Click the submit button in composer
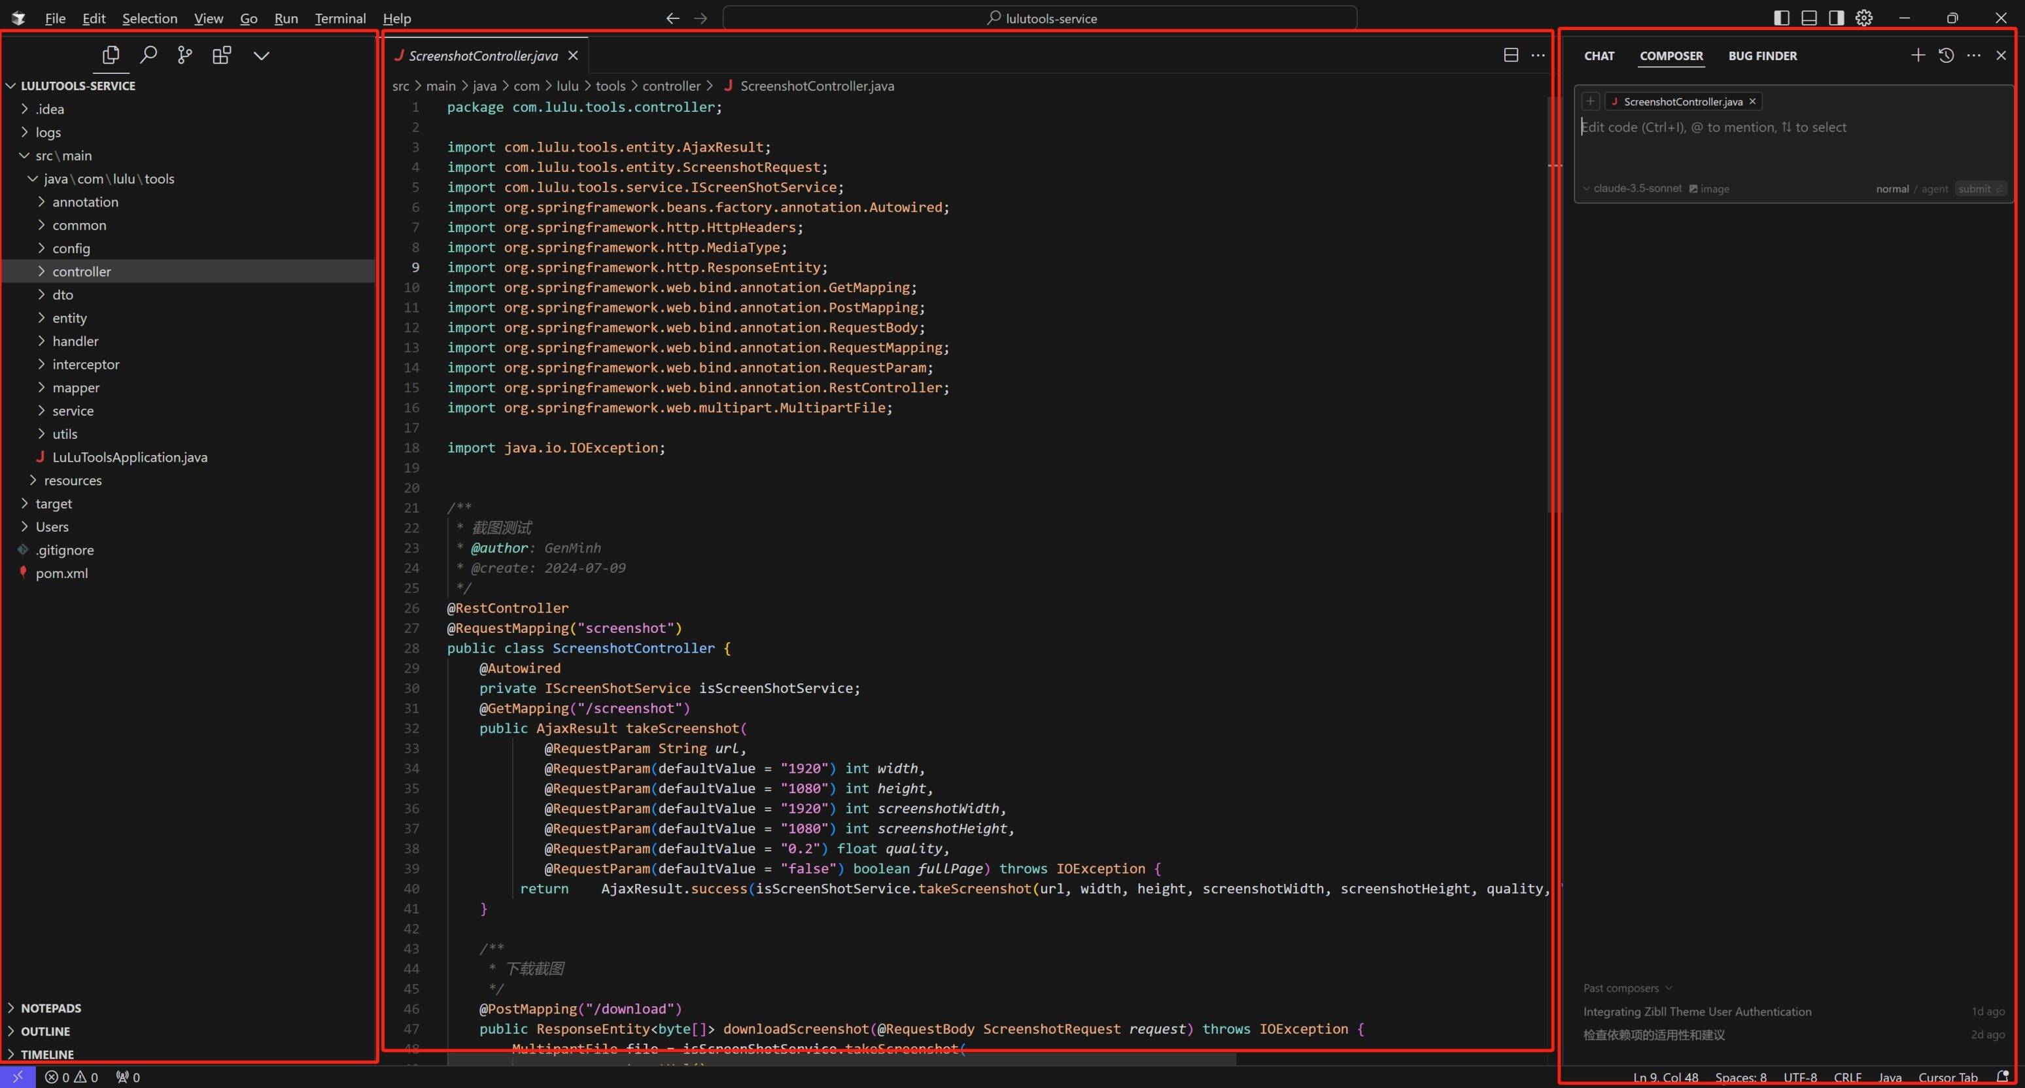2025x1088 pixels. point(1979,188)
